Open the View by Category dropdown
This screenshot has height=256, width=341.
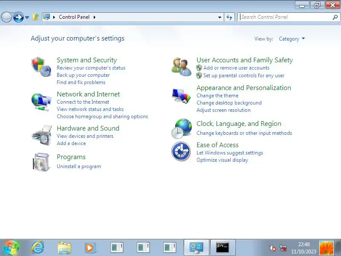click(292, 39)
